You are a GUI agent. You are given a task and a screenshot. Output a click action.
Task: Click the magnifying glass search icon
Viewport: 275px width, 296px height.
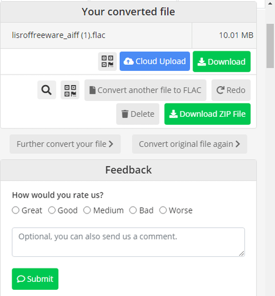tap(46, 90)
